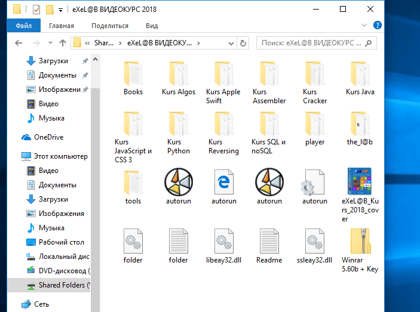Viewport: 420px width, 312px height.
Task: Click the Properties checkmark quick access icon
Action: (36, 10)
